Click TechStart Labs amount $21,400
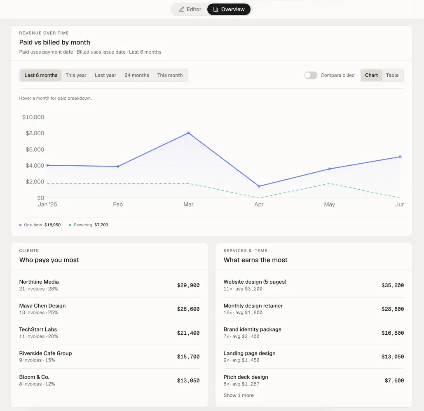This screenshot has width=424, height=411. (x=188, y=333)
